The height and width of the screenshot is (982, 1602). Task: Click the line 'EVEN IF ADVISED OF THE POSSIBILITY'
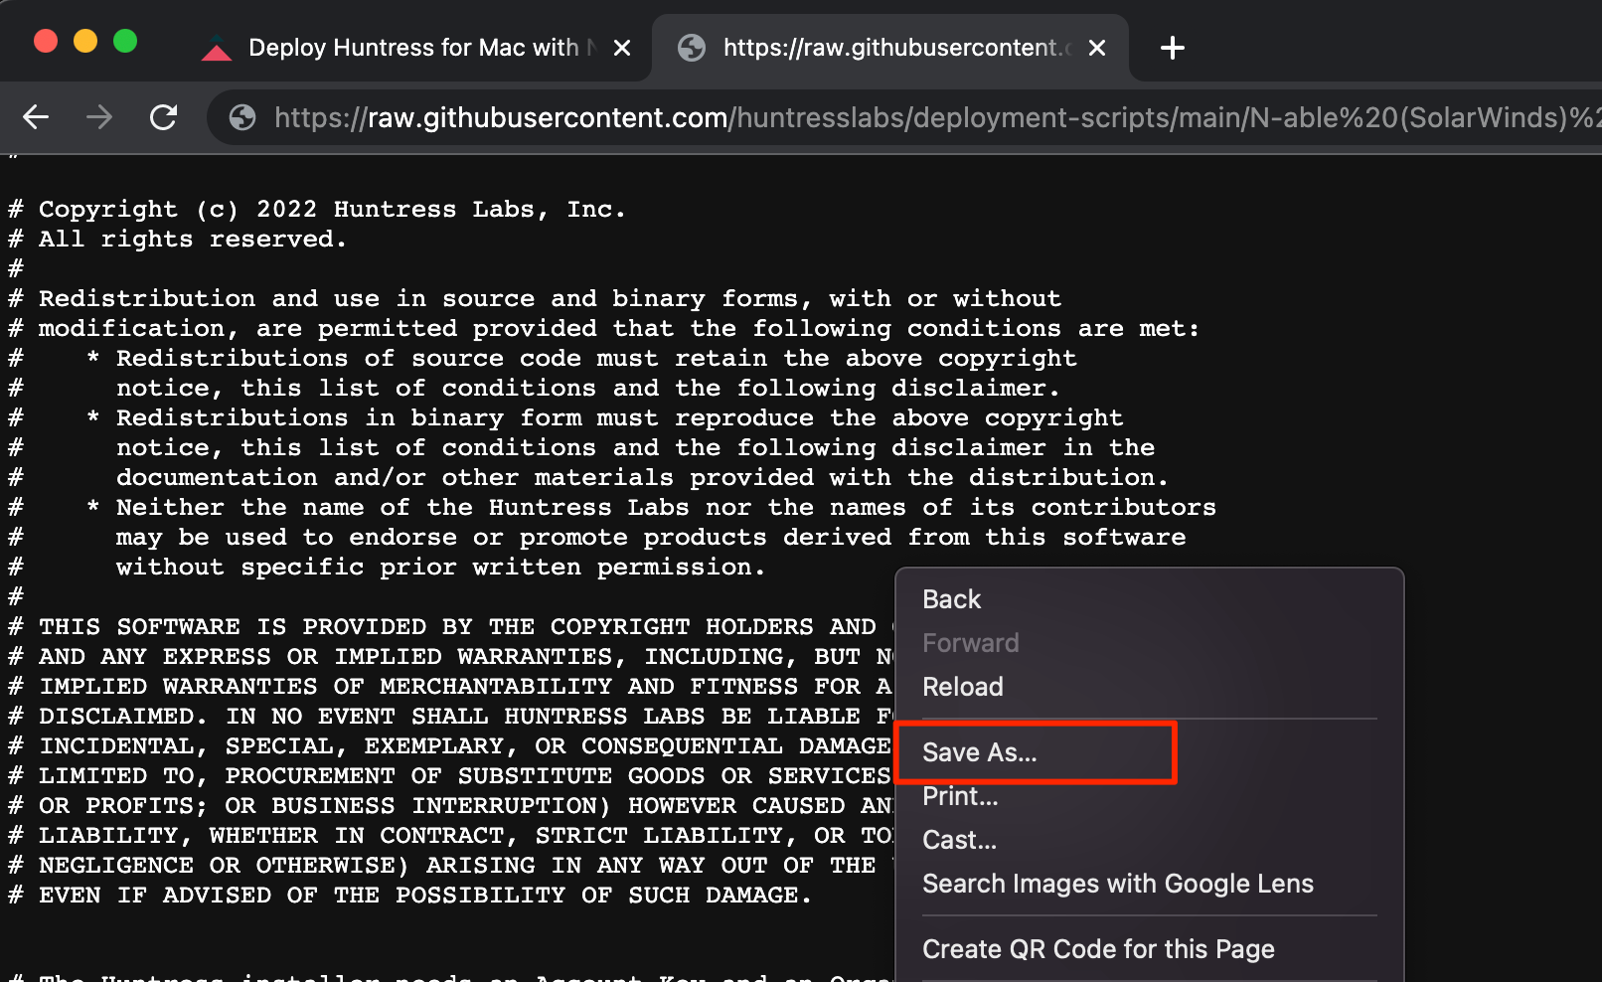click(x=409, y=896)
